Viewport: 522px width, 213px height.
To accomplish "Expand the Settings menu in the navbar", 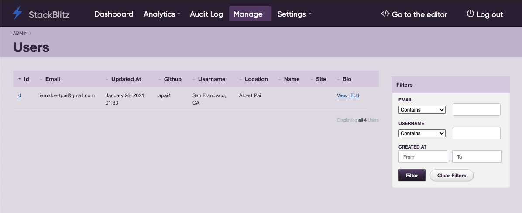I will [x=294, y=14].
